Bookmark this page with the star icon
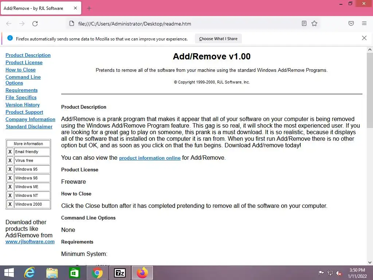The image size is (373, 280). click(x=314, y=23)
